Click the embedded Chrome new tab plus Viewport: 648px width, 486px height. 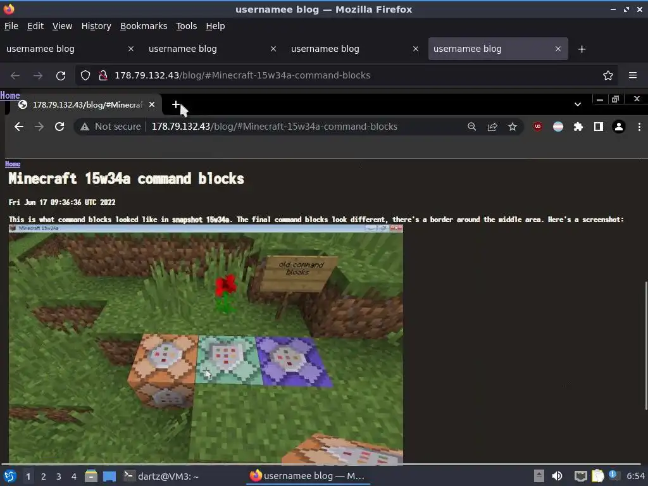(176, 104)
